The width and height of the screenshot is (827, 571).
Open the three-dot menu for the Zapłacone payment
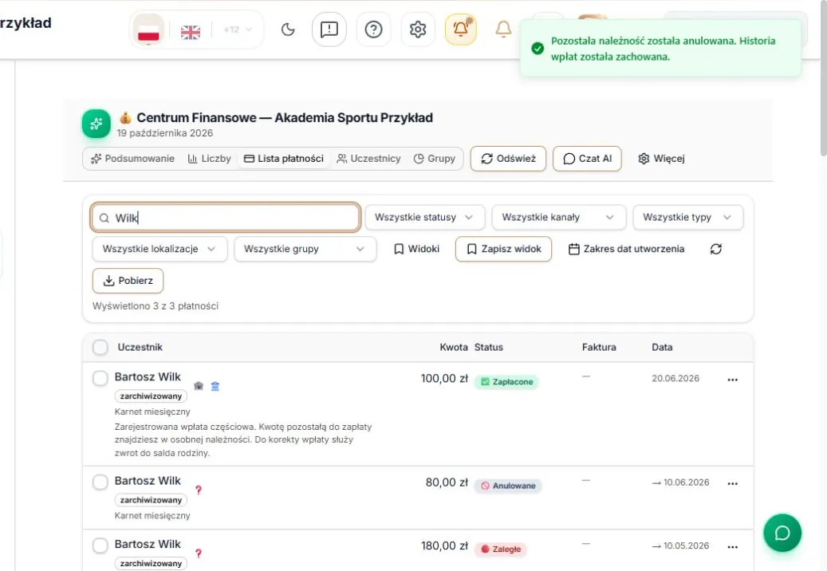pyautogui.click(x=733, y=380)
